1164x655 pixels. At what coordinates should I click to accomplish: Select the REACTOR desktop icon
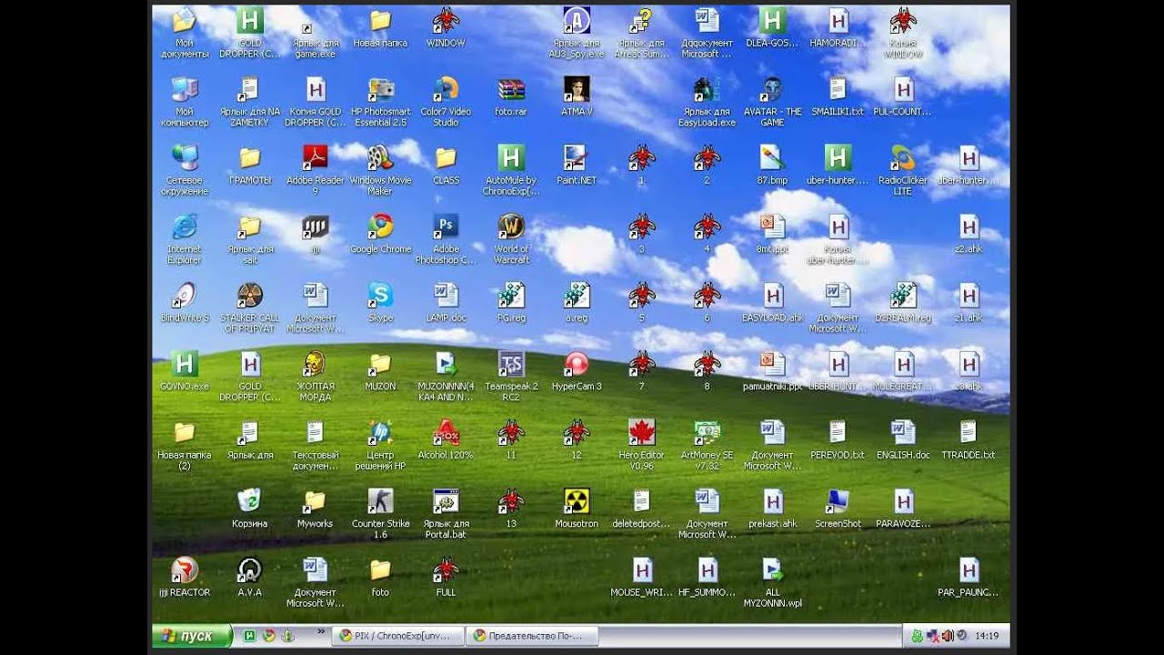pos(185,578)
